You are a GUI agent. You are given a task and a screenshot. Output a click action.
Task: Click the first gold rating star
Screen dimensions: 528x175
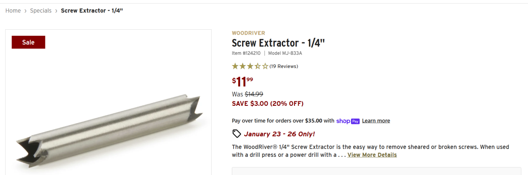click(235, 66)
